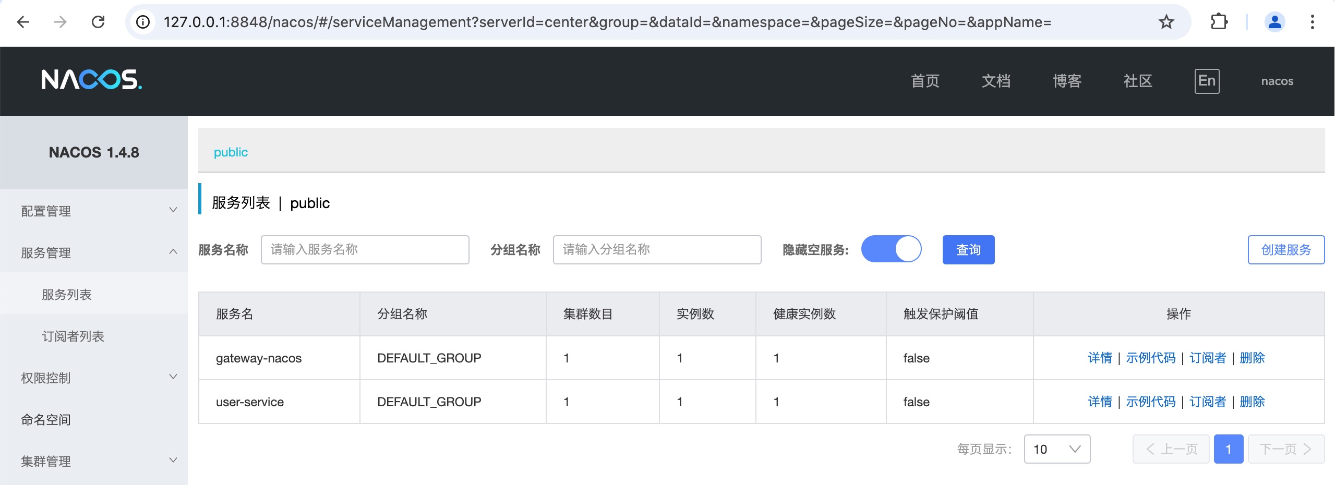Open the site info icon in address bar
1335x485 pixels.
(143, 22)
